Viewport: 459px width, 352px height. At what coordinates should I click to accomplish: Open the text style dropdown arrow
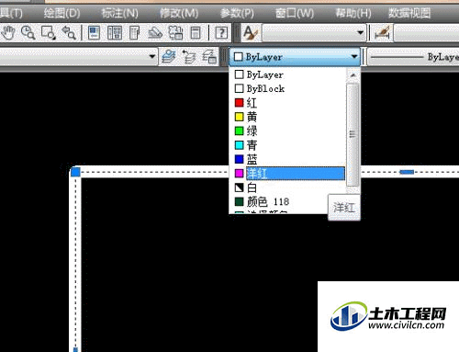(361, 32)
